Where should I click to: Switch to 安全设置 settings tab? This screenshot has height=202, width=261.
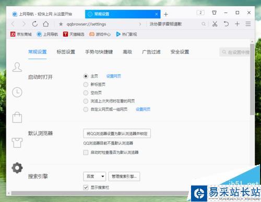[x=180, y=52]
